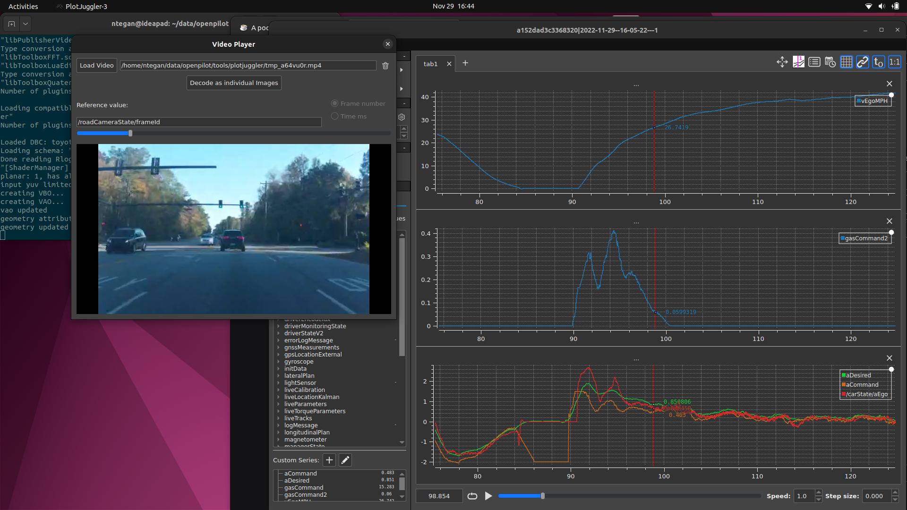Open terminal tab dropdown arrow
907x510 pixels.
(x=26, y=24)
